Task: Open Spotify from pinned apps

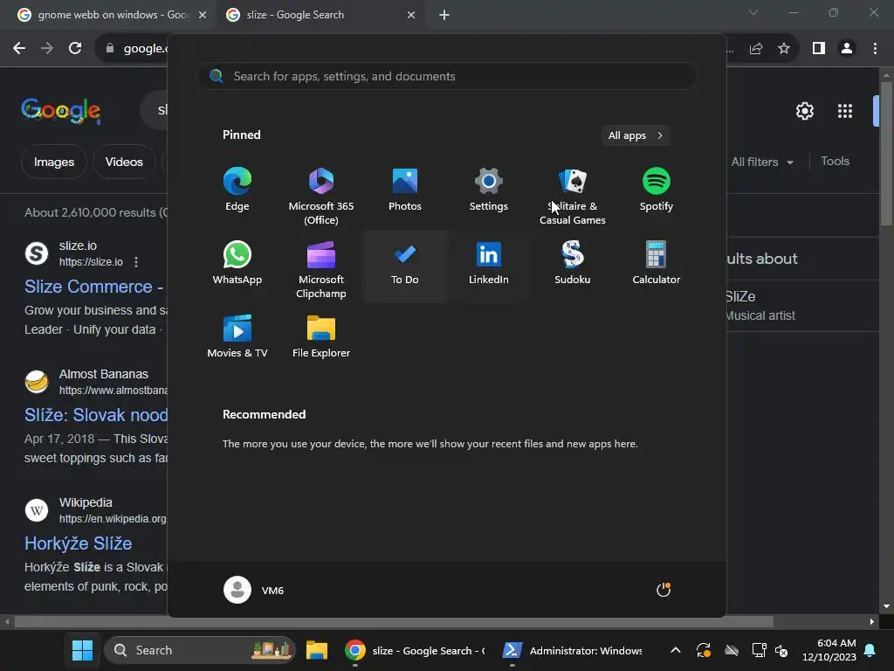Action: coord(657,190)
